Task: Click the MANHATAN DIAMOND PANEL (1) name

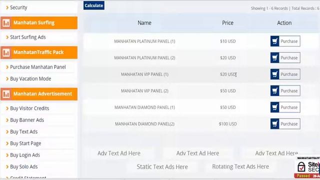Action: [144, 107]
